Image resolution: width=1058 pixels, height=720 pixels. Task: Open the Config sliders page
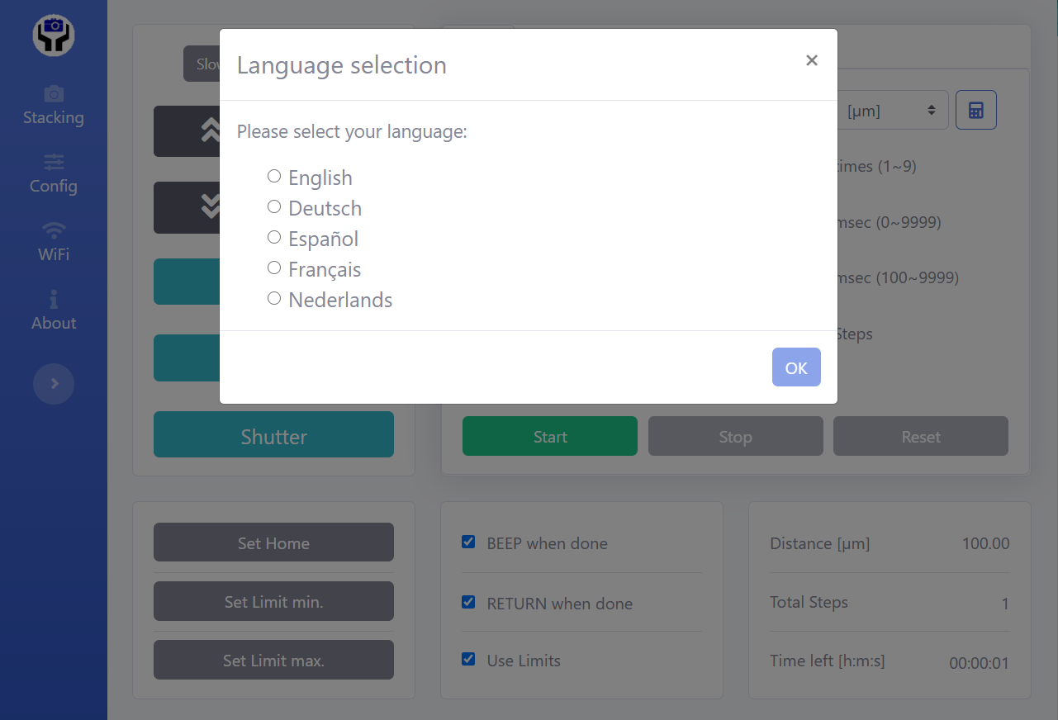[54, 173]
